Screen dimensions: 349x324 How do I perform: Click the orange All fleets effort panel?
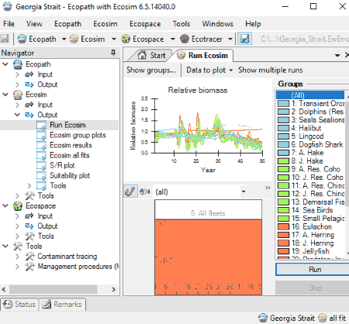click(208, 257)
